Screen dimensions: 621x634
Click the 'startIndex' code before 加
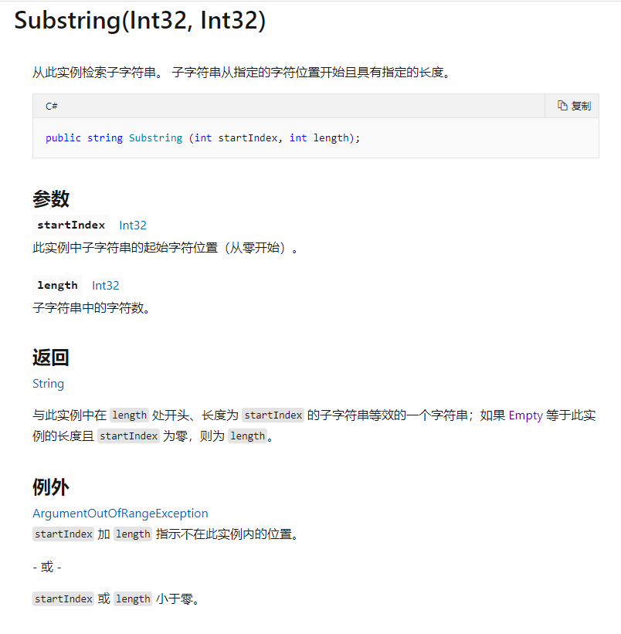63,534
